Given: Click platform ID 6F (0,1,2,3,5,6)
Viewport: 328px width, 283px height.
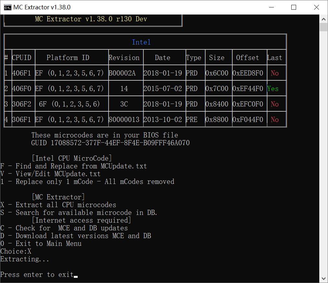Looking at the screenshot, I should pos(70,104).
